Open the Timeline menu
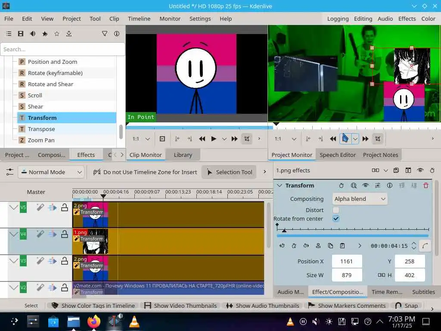Viewport: 441px width, 331px height. pos(139,19)
